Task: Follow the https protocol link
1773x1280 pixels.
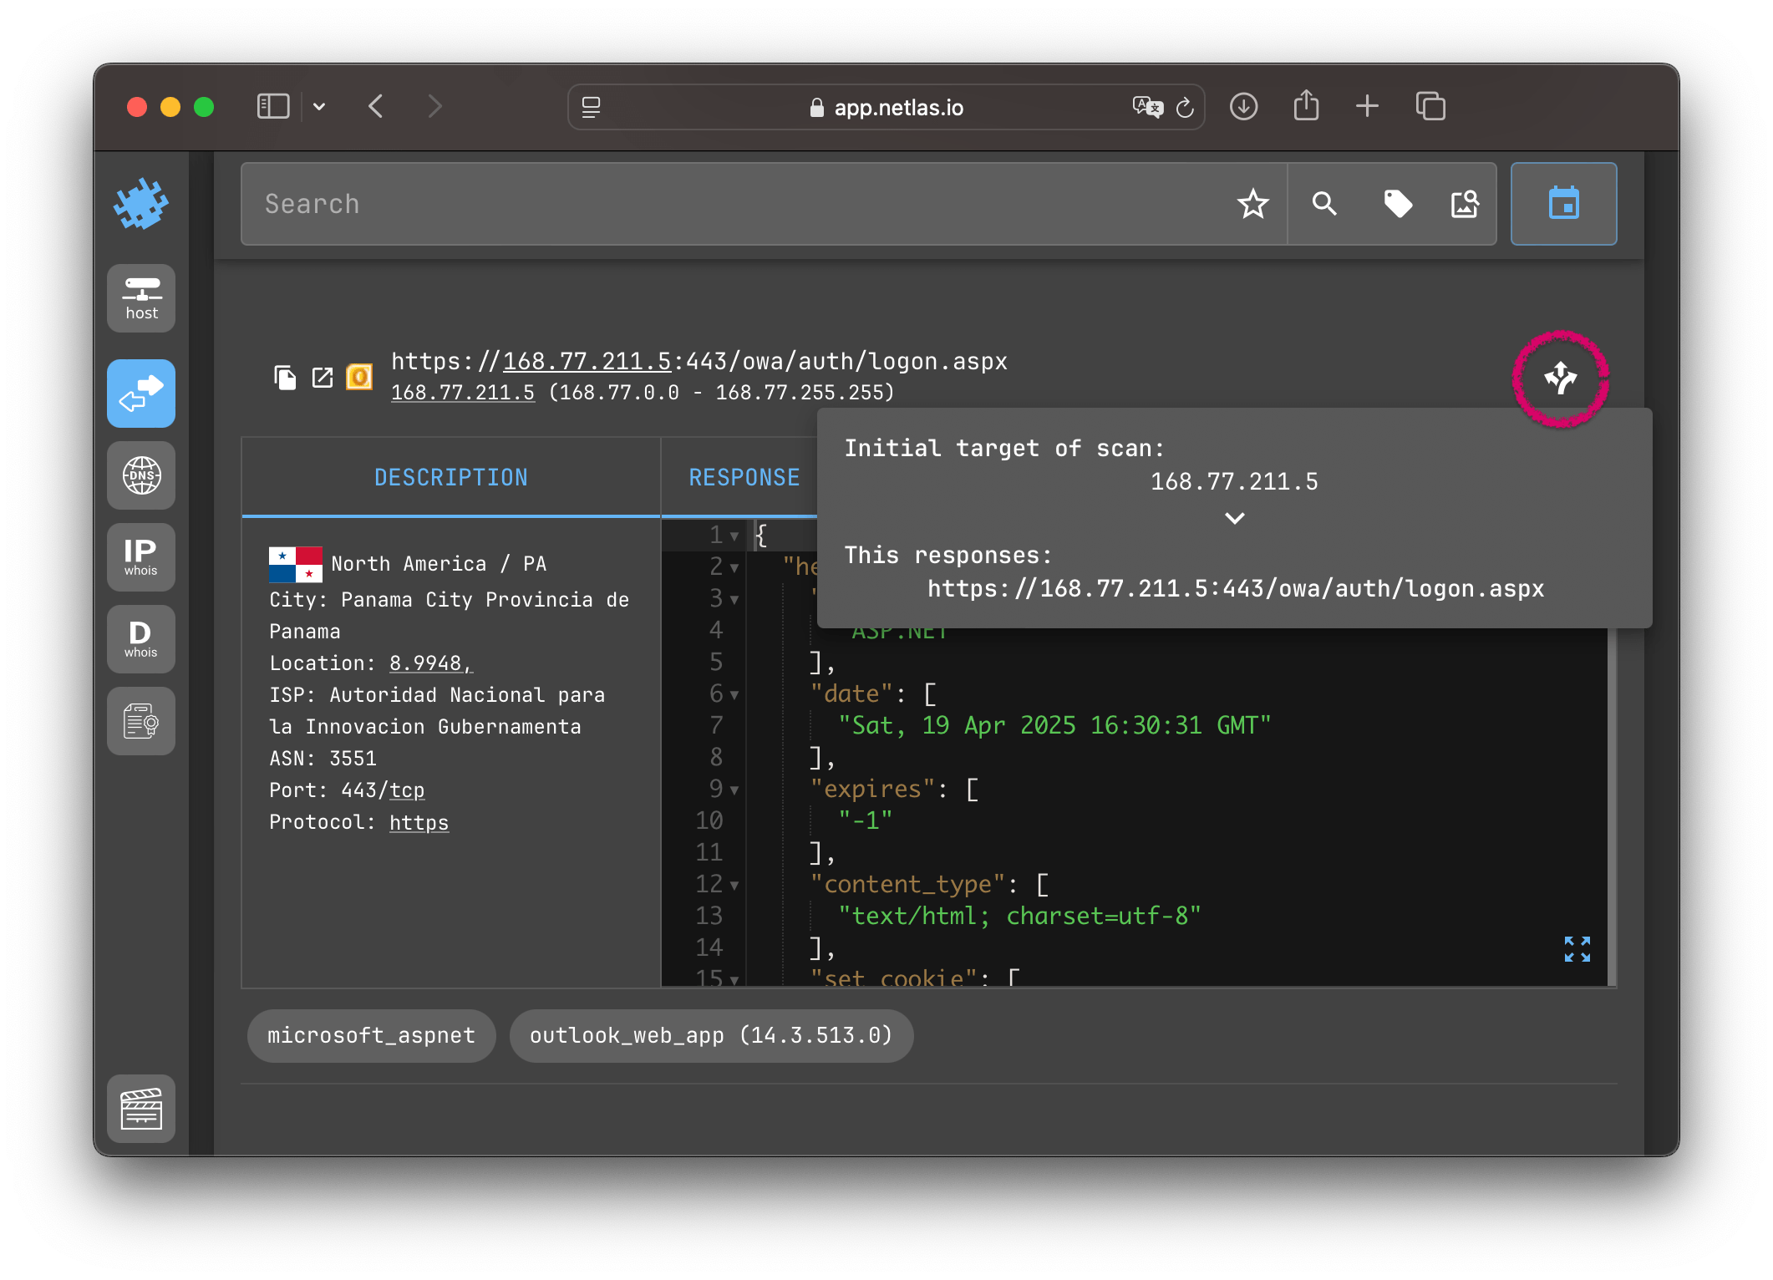Action: pyautogui.click(x=419, y=823)
